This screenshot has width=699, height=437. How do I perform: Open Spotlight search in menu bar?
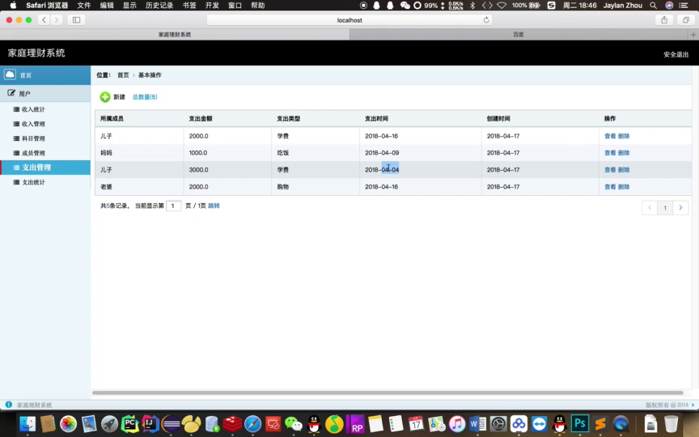coord(653,6)
